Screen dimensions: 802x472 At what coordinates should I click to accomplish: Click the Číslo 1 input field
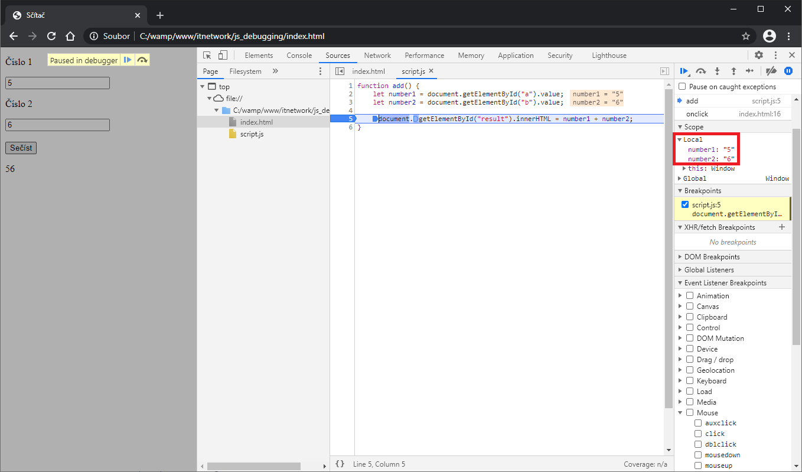click(x=57, y=83)
